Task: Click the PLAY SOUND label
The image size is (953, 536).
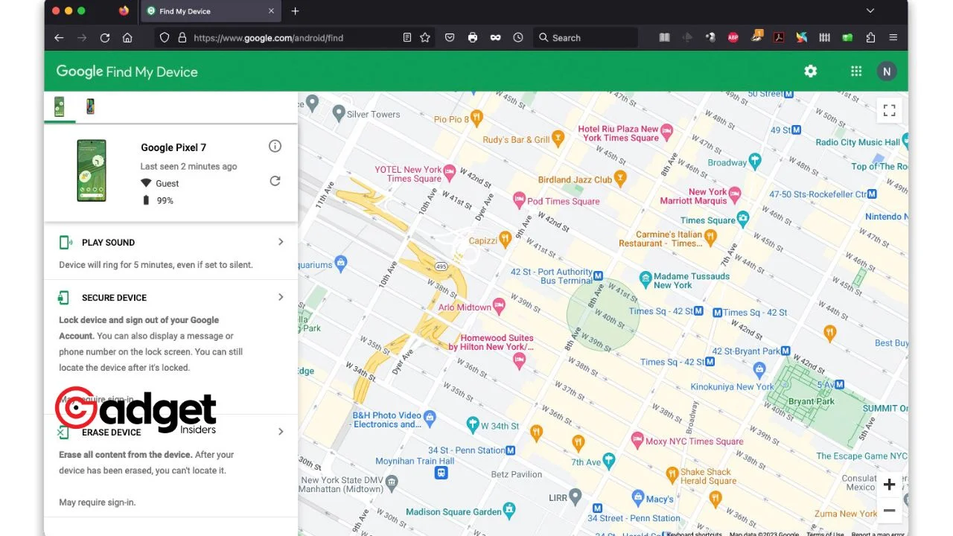Action: point(108,243)
